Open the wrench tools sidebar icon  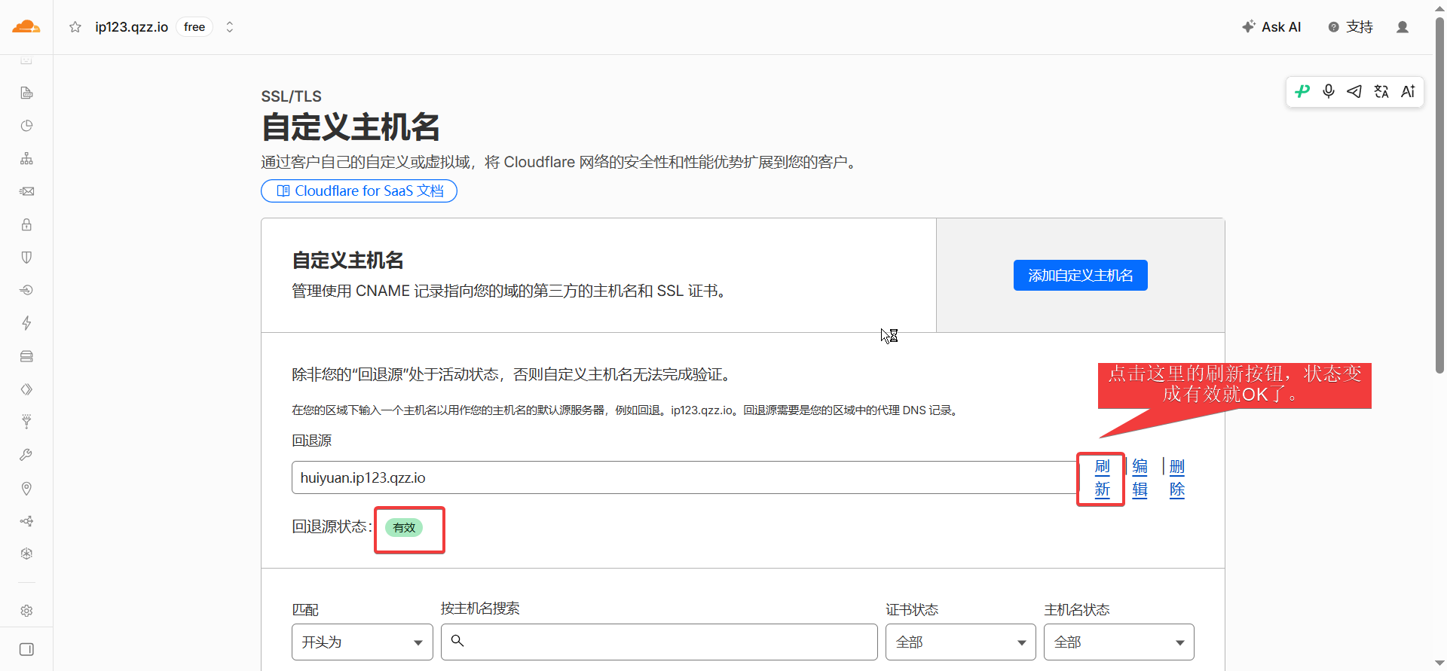pyautogui.click(x=26, y=455)
